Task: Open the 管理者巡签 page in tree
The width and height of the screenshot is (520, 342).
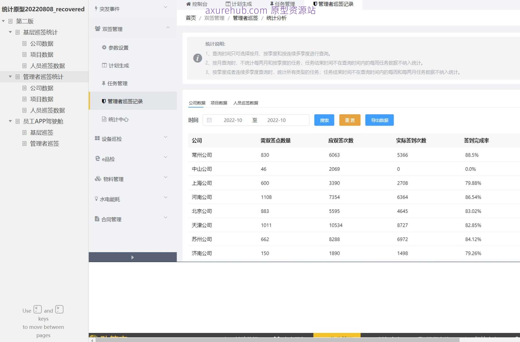Action: click(x=45, y=143)
